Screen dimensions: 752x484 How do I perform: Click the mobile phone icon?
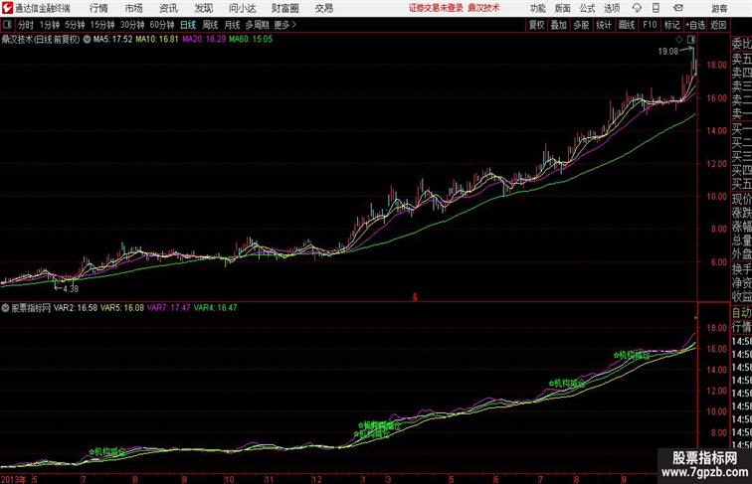coord(656,8)
